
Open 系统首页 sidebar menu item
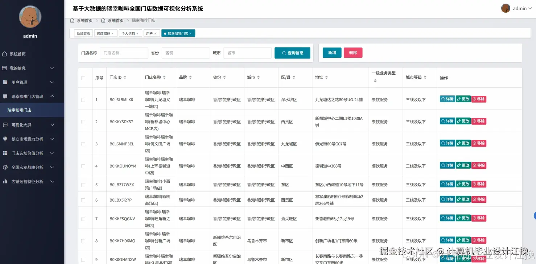click(32, 54)
